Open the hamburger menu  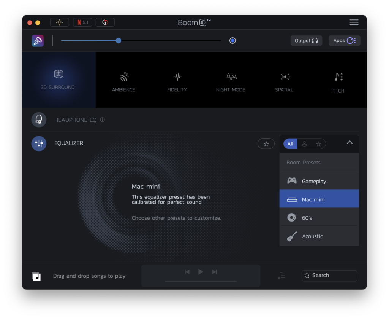point(354,22)
